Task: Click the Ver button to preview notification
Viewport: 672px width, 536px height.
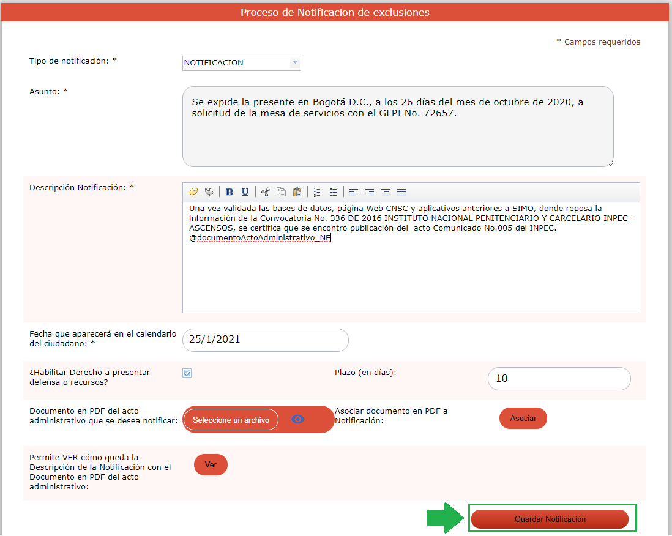Action: [211, 464]
